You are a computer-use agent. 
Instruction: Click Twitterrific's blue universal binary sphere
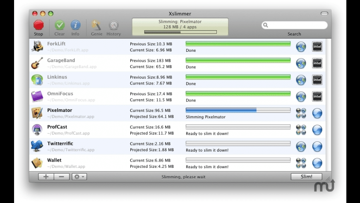pyautogui.click(x=317, y=146)
